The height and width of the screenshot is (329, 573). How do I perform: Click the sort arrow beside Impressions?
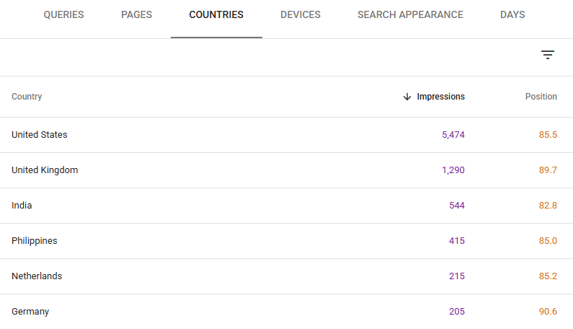click(x=407, y=97)
